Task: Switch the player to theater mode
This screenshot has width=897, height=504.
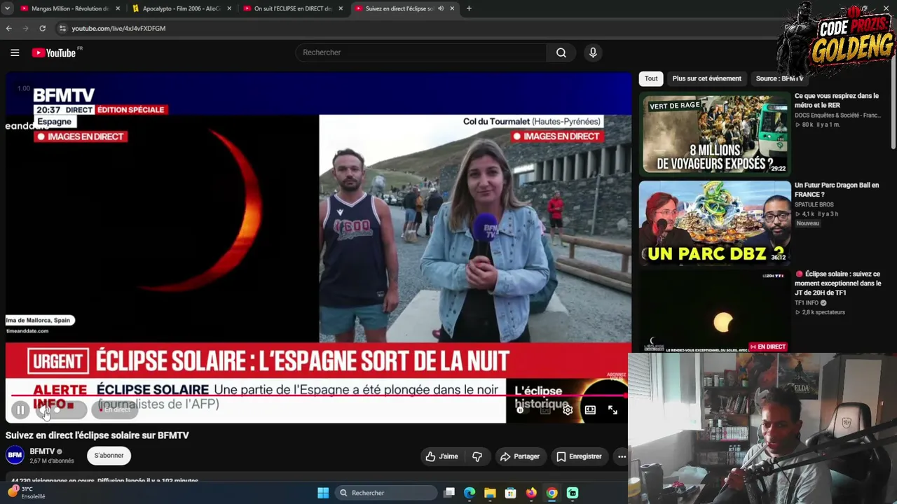Action: (590, 410)
